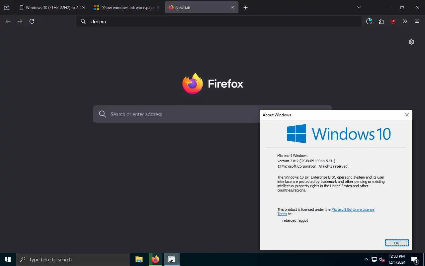Viewport: 425px width, 266px height.
Task: Focus the Search or enter address box
Action: tap(212, 114)
